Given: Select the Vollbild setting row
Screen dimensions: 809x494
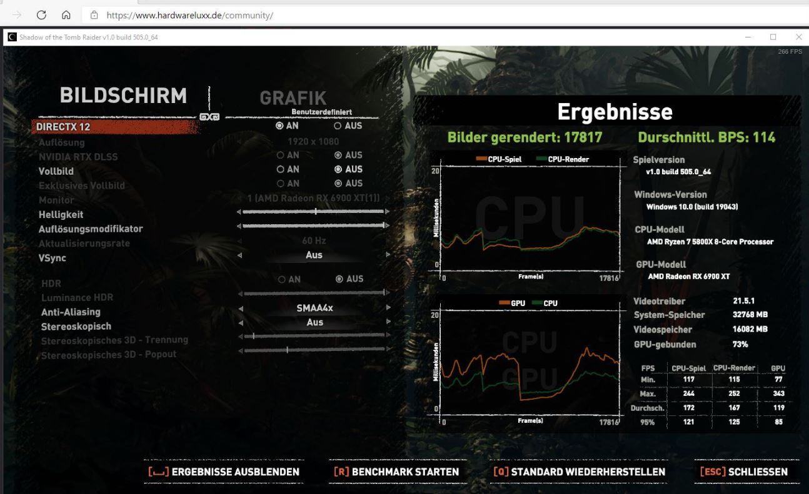Looking at the screenshot, I should pyautogui.click(x=56, y=171).
